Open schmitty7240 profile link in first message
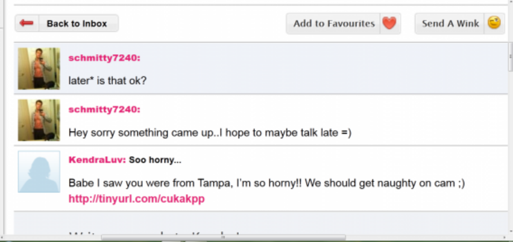The image size is (513, 242). coord(104,58)
